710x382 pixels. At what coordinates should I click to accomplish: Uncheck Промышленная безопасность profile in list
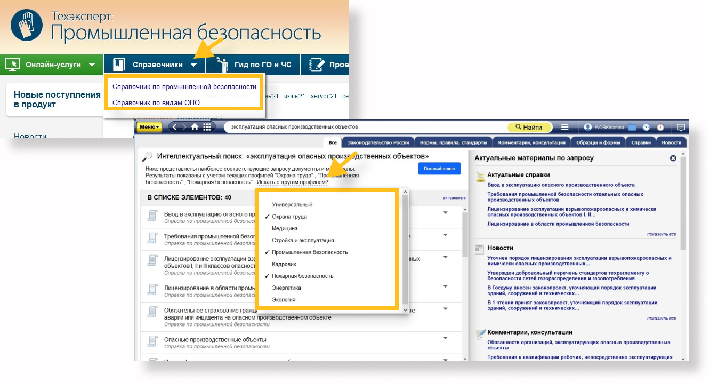coord(310,252)
